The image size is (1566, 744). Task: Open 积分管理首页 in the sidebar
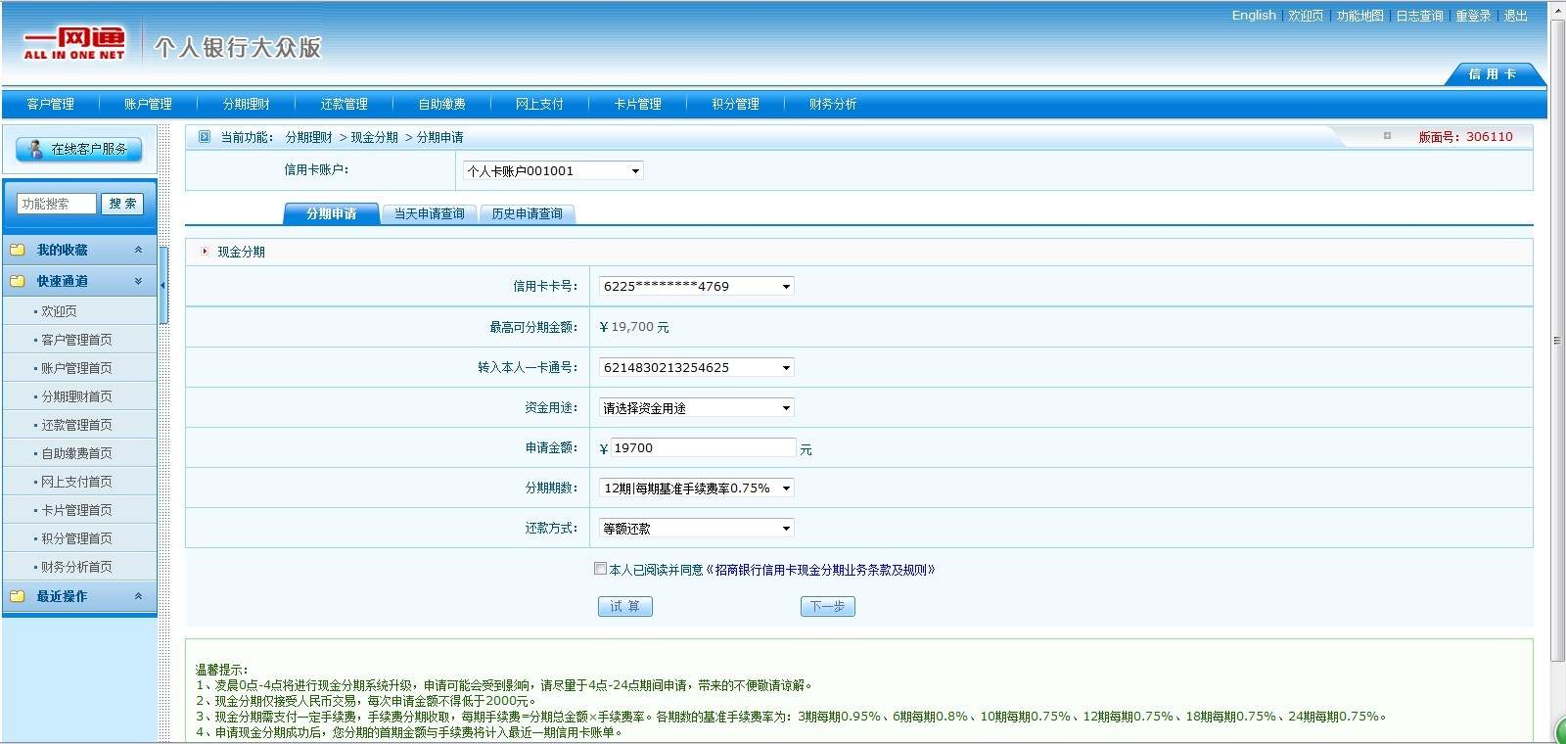[76, 538]
